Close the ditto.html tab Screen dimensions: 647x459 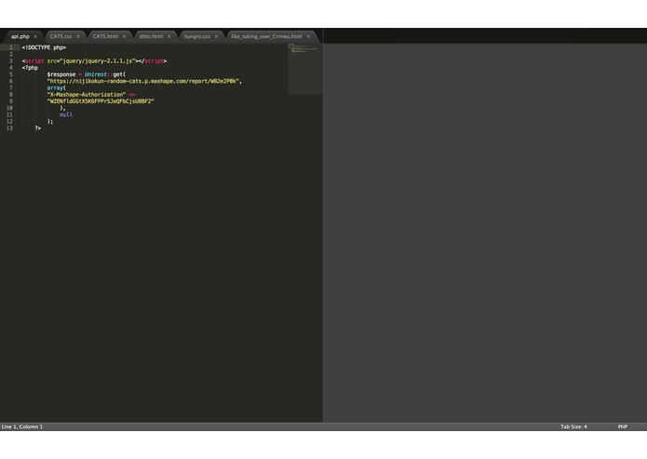[169, 36]
